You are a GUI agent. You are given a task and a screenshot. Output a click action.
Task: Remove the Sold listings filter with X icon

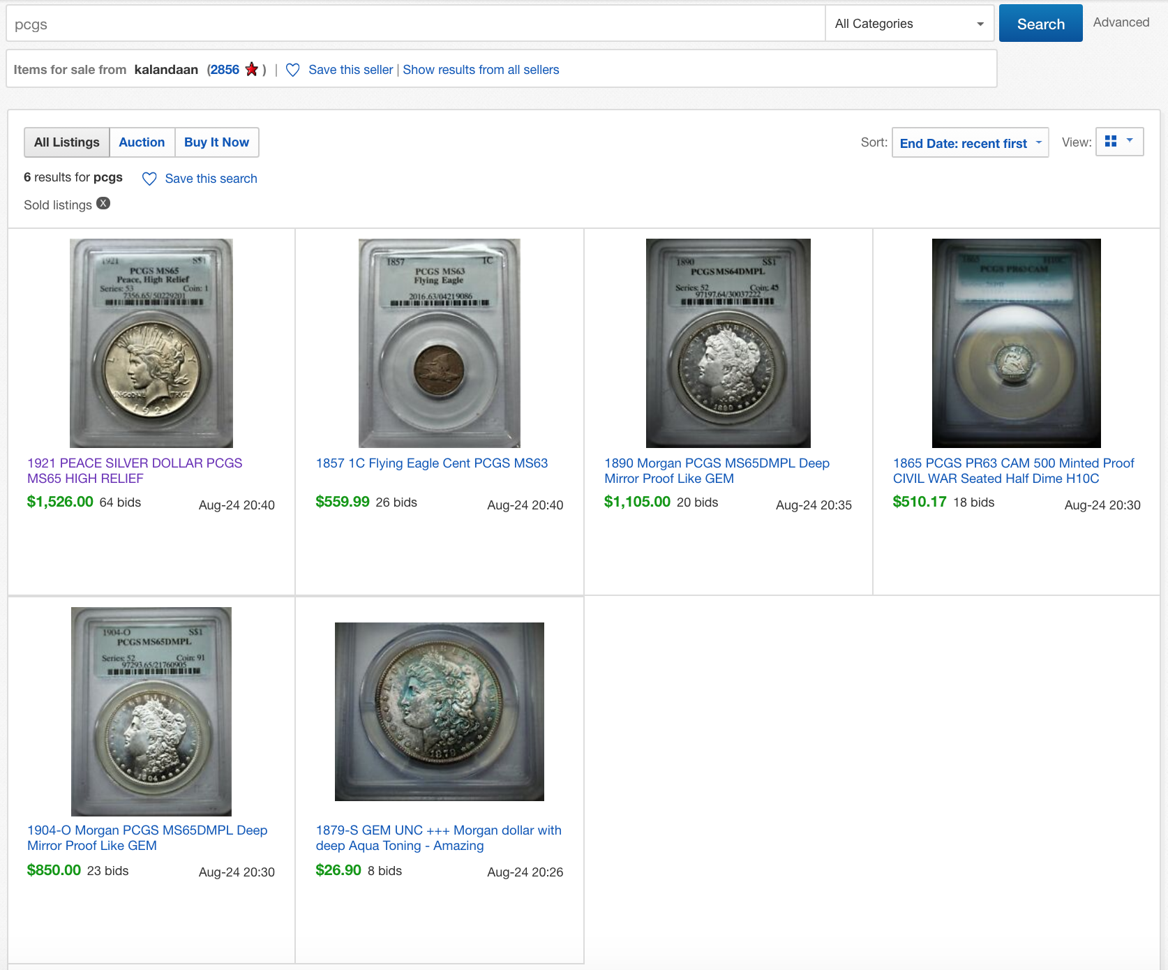click(x=103, y=204)
